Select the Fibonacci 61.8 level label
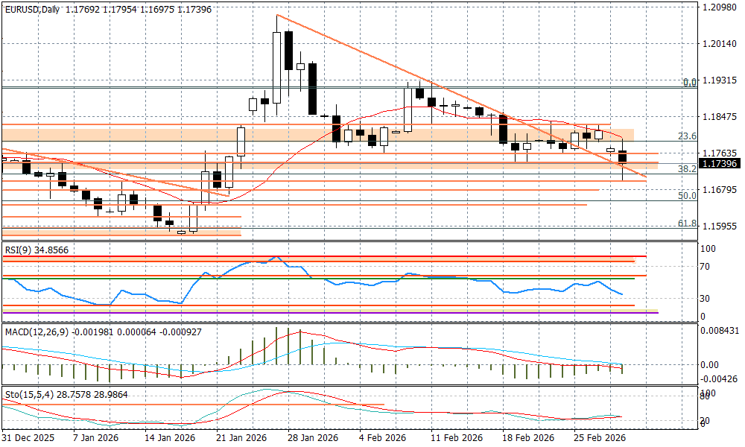 tap(687, 223)
